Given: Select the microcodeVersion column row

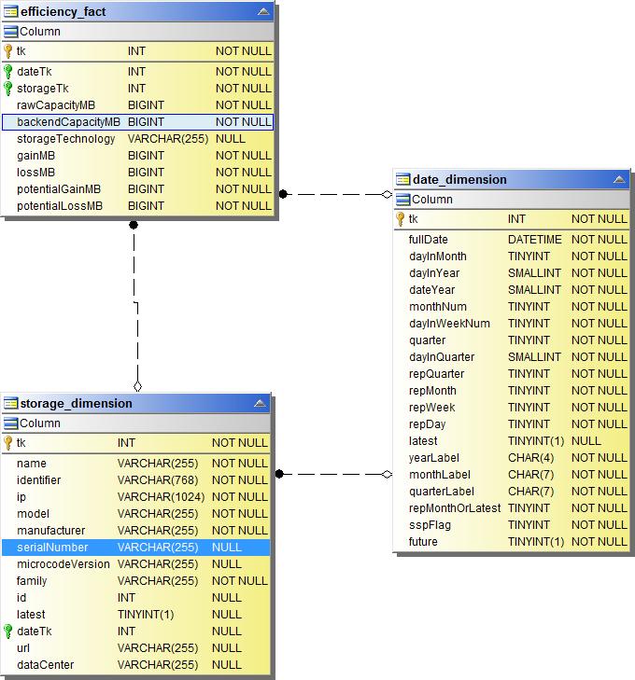Looking at the screenshot, I should tap(135, 564).
